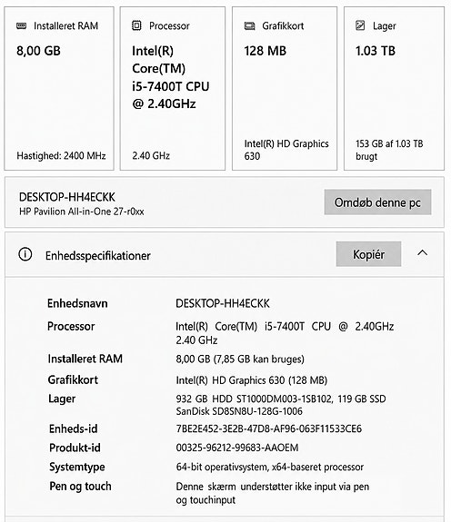Click the Omdøb denne pc button

click(377, 202)
